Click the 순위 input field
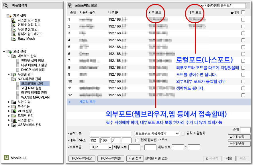 [245, 130]
